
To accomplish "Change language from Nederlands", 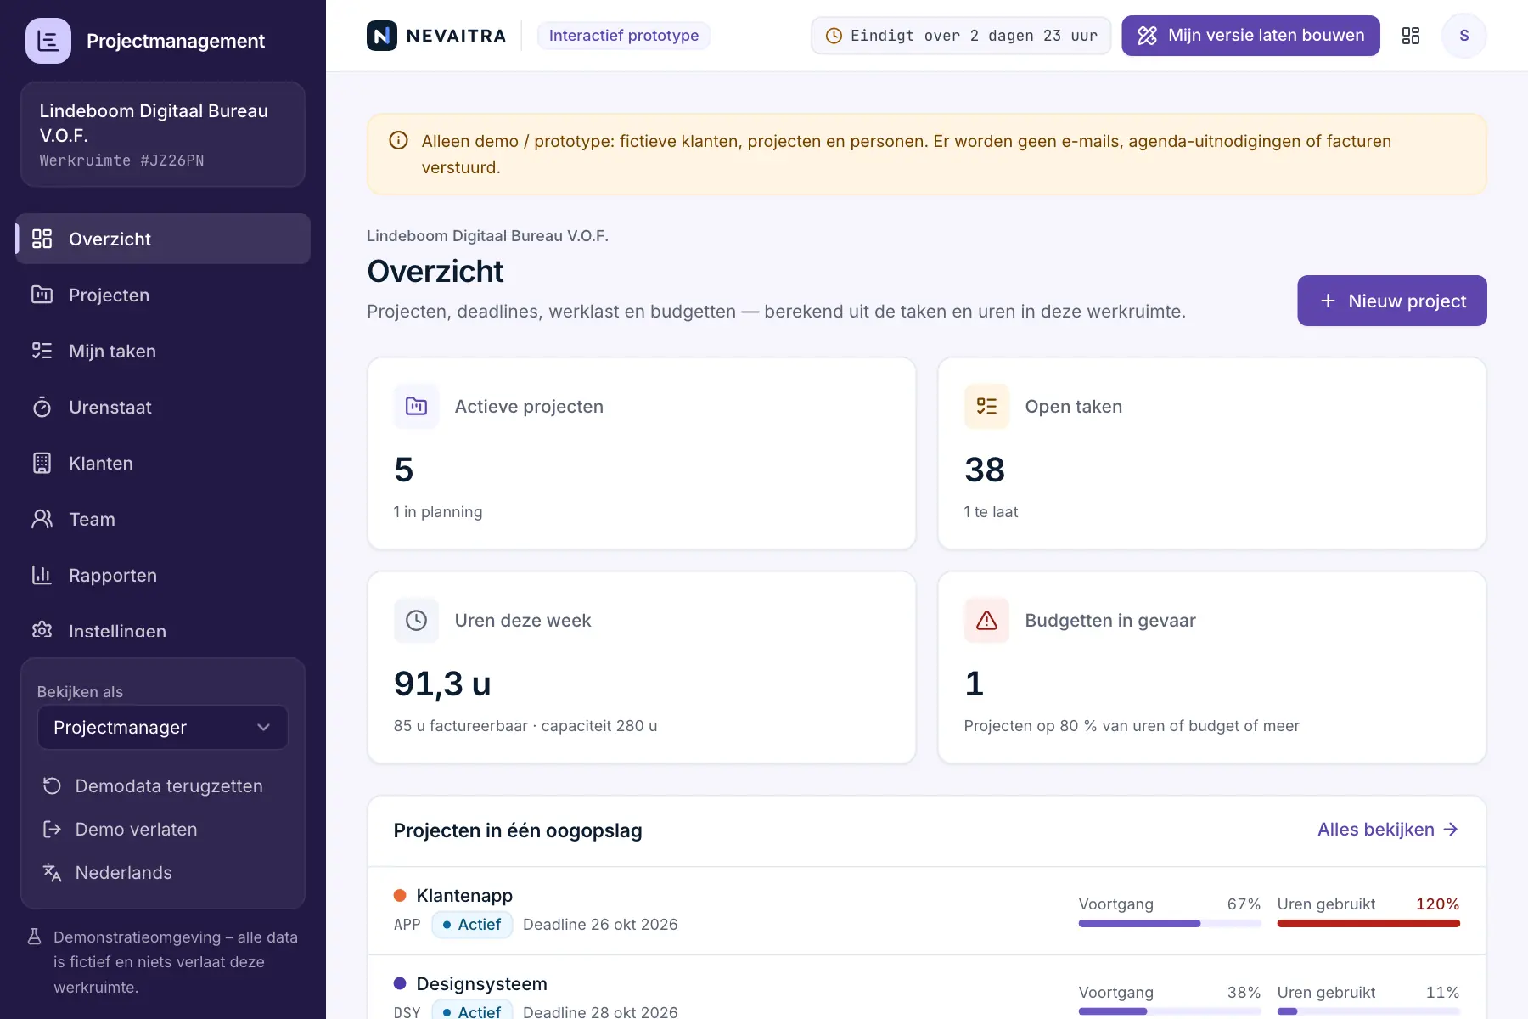I will point(123,873).
